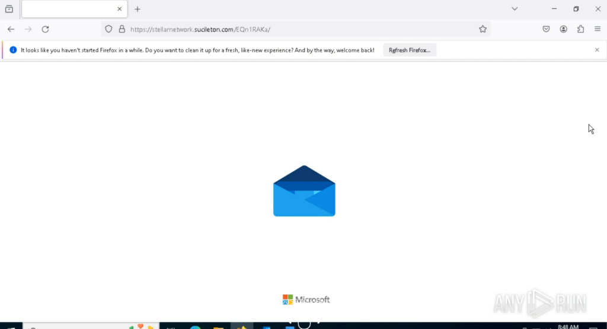Close the current browser tab
This screenshot has height=329, width=607.
120,9
